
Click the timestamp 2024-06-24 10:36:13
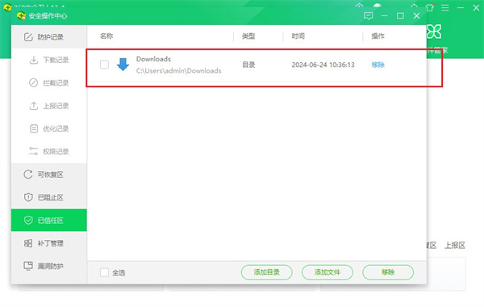[323, 65]
